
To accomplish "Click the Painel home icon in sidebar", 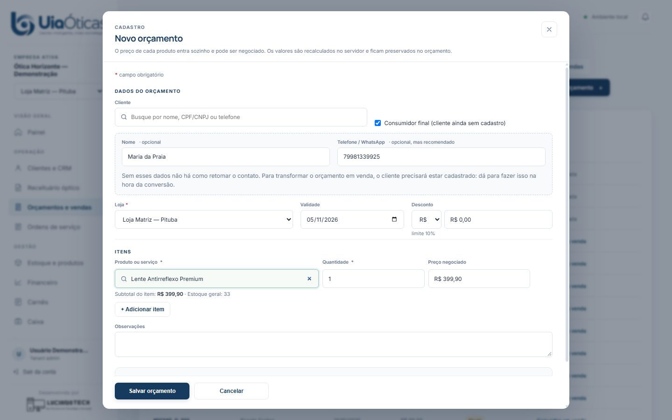I will click(18, 132).
